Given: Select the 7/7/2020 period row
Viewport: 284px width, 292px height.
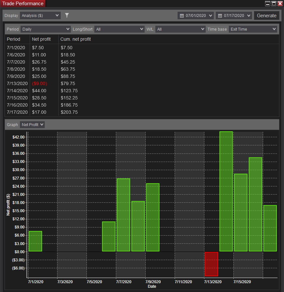Looking at the screenshot, I should 142,62.
